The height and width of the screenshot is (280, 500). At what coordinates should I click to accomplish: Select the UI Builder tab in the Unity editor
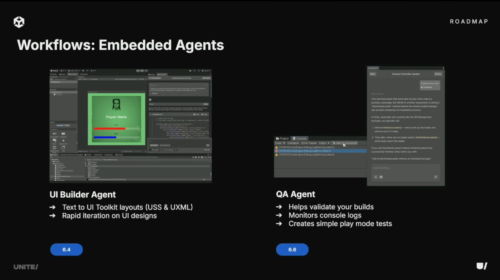(x=73, y=74)
